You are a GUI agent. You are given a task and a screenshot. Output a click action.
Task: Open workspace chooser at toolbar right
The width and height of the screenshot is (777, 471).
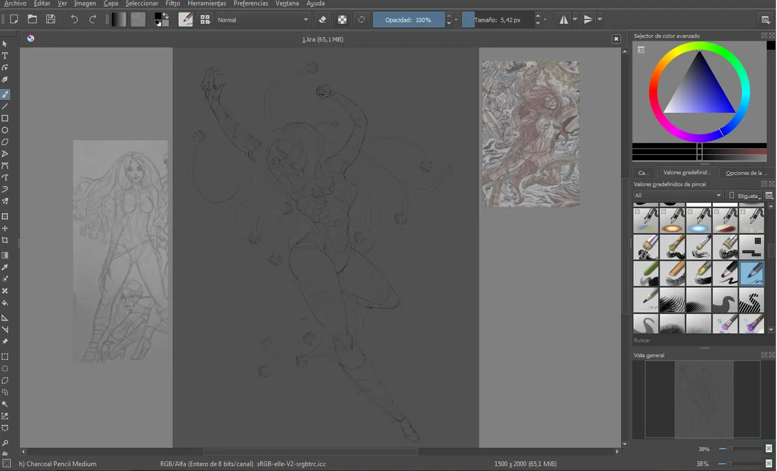[x=766, y=19]
